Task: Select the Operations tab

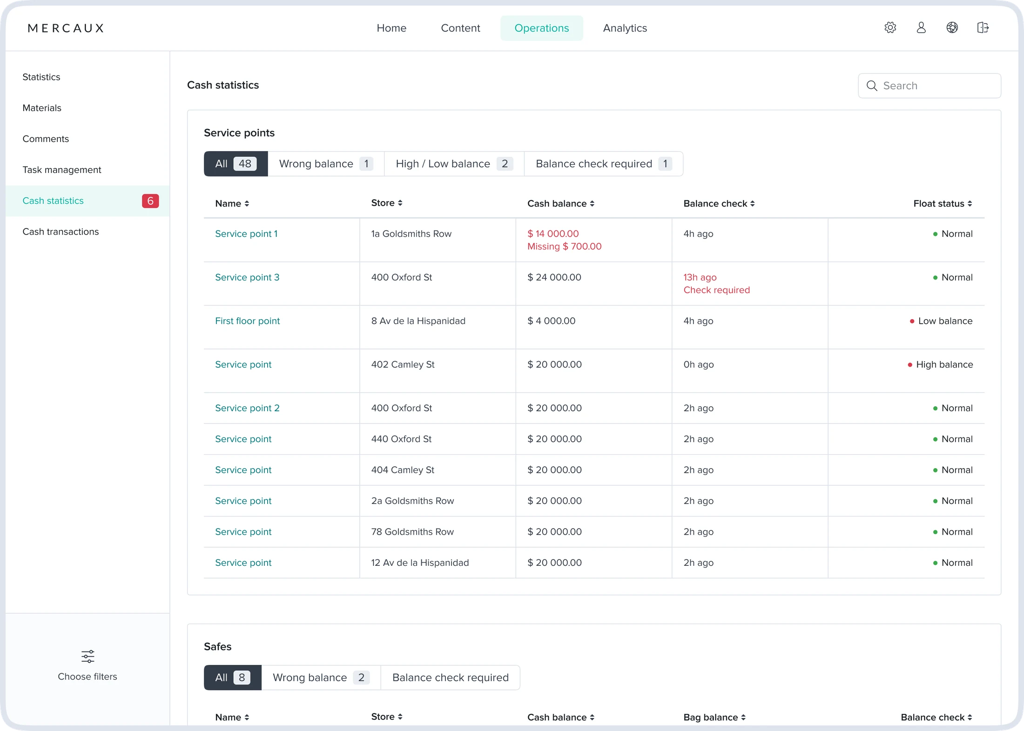Action: pos(541,28)
